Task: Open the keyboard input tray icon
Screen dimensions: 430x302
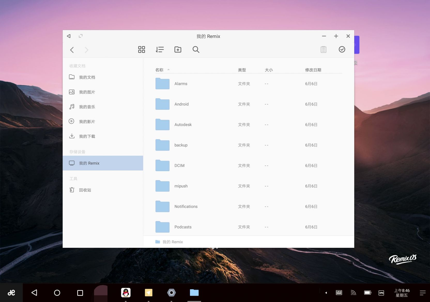Action: click(x=339, y=293)
